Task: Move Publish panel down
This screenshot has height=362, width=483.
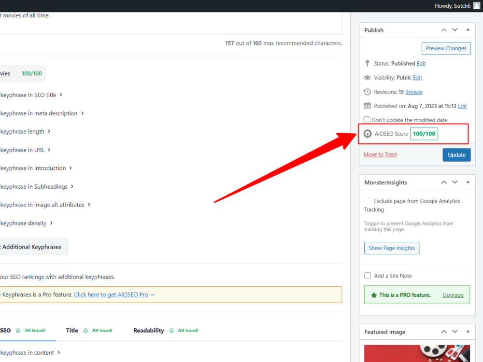Action: coord(455,30)
